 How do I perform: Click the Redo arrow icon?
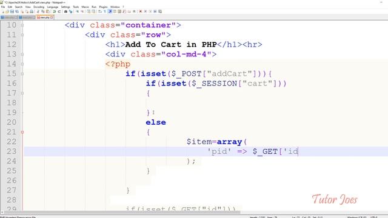point(59,12)
